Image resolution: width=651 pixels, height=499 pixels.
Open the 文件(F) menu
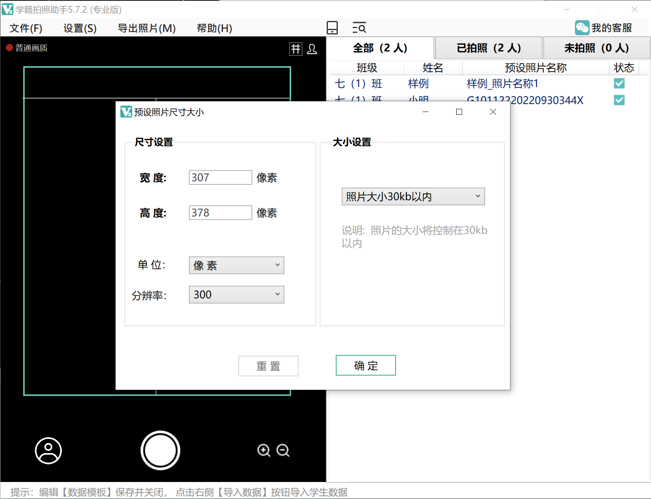(x=26, y=28)
